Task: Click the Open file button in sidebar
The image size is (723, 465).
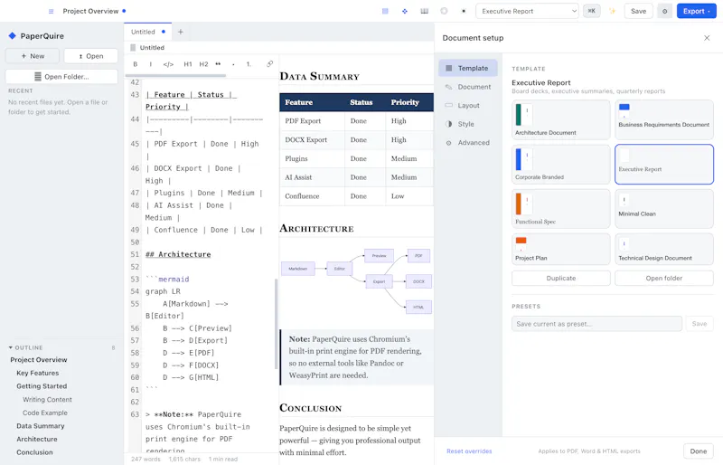Action: click(91, 56)
